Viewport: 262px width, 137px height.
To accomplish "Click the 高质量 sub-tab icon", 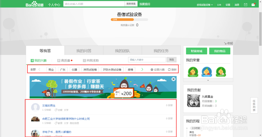I will pos(59,60).
